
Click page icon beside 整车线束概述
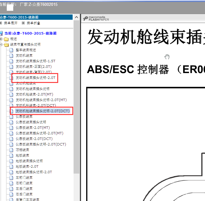tap(11, 50)
